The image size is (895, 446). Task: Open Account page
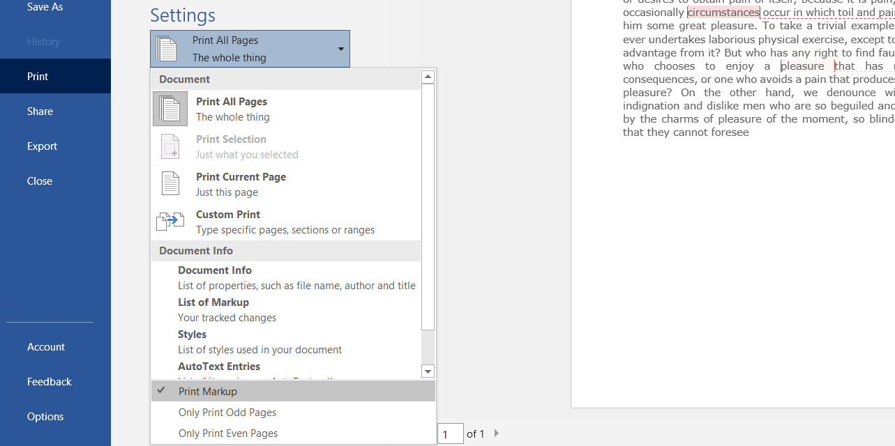tap(55, 347)
